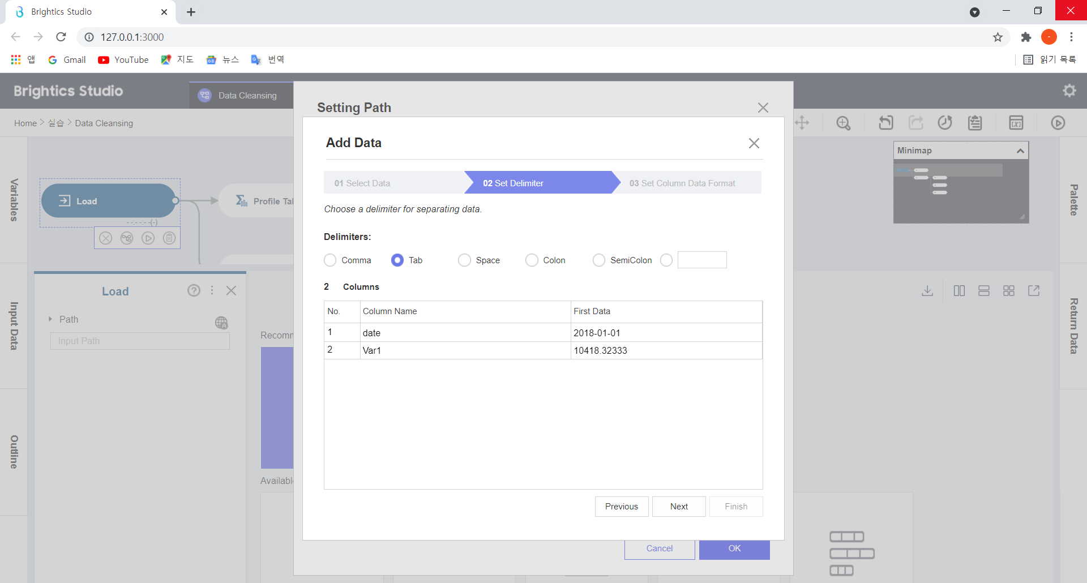Click the 'Var1' column name cell
This screenshot has width=1087, height=583.
(x=465, y=350)
